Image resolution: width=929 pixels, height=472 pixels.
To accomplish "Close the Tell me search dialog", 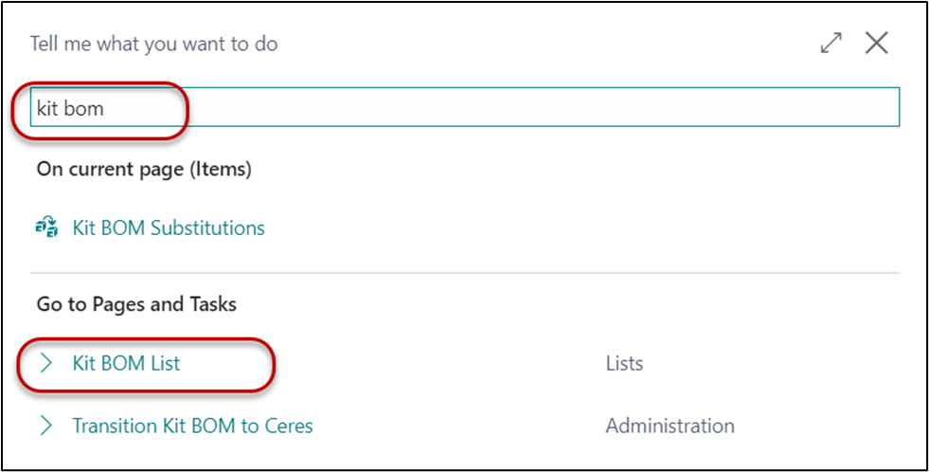I will tap(876, 43).
